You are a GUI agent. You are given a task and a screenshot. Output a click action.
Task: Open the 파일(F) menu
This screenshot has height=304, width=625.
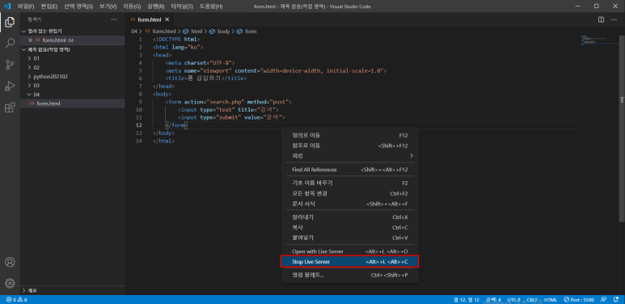26,6
